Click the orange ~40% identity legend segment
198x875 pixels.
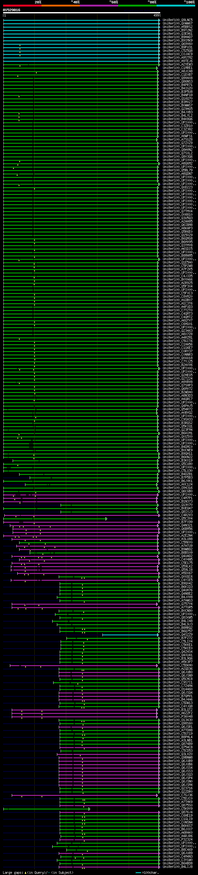[x=61, y=6]
